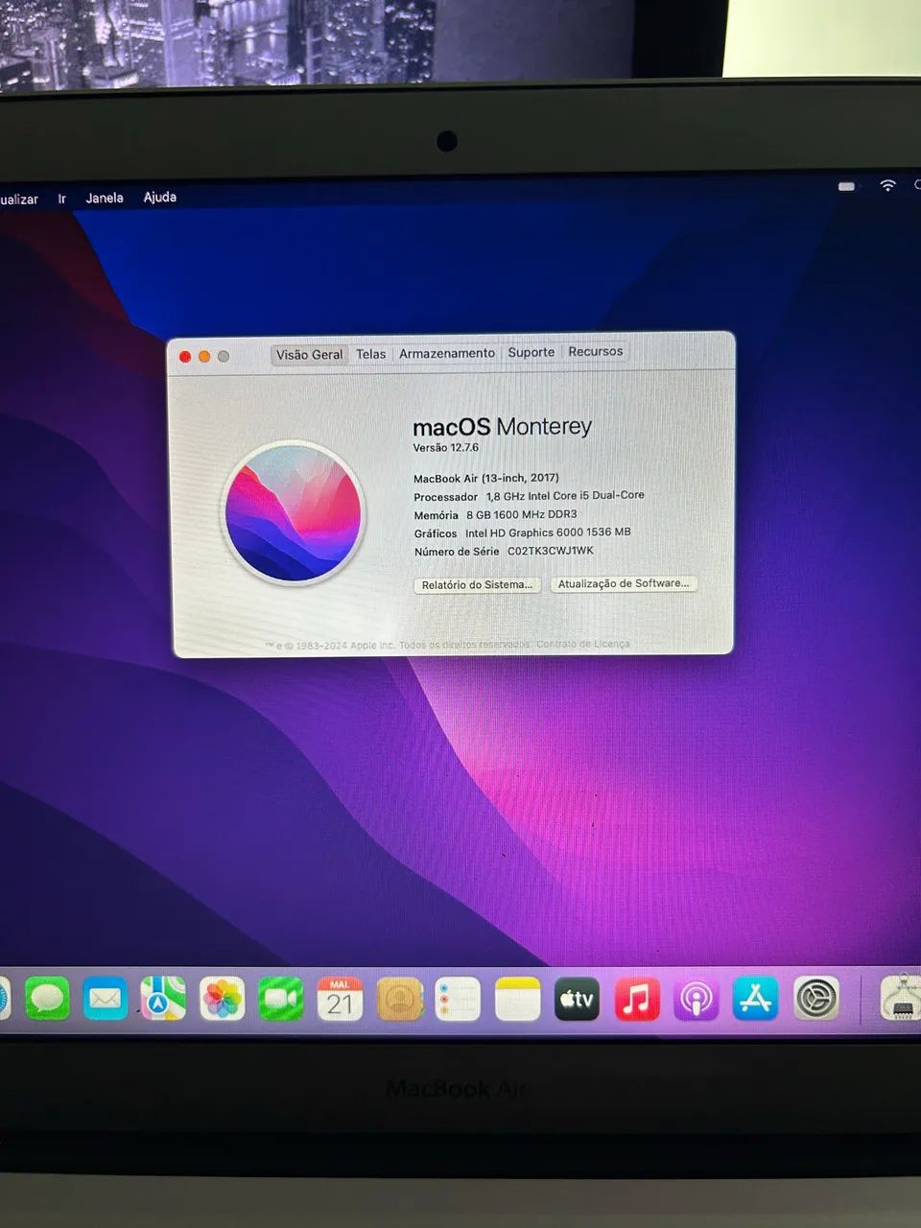Image resolution: width=921 pixels, height=1228 pixels.
Task: Open the Calendar icon showing 21
Action: click(x=340, y=1000)
